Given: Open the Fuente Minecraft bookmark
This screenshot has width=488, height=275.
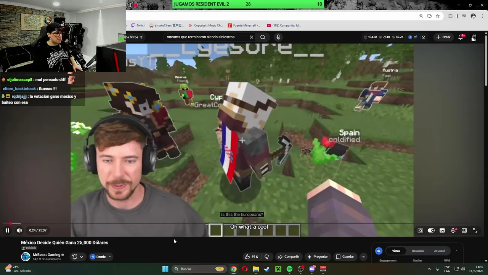Looking at the screenshot, I should [244, 26].
